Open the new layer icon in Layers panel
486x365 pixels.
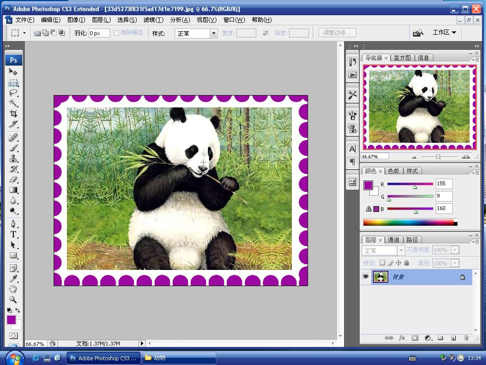(453, 338)
